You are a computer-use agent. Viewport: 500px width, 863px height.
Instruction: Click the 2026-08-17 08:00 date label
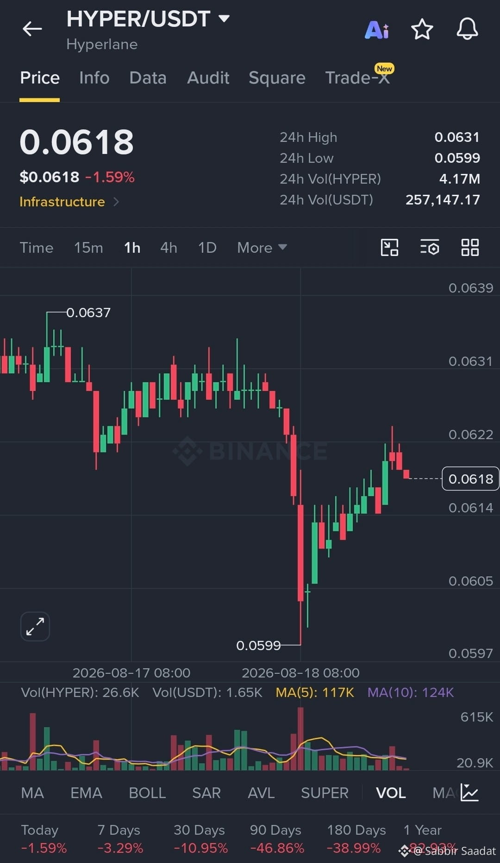point(131,673)
